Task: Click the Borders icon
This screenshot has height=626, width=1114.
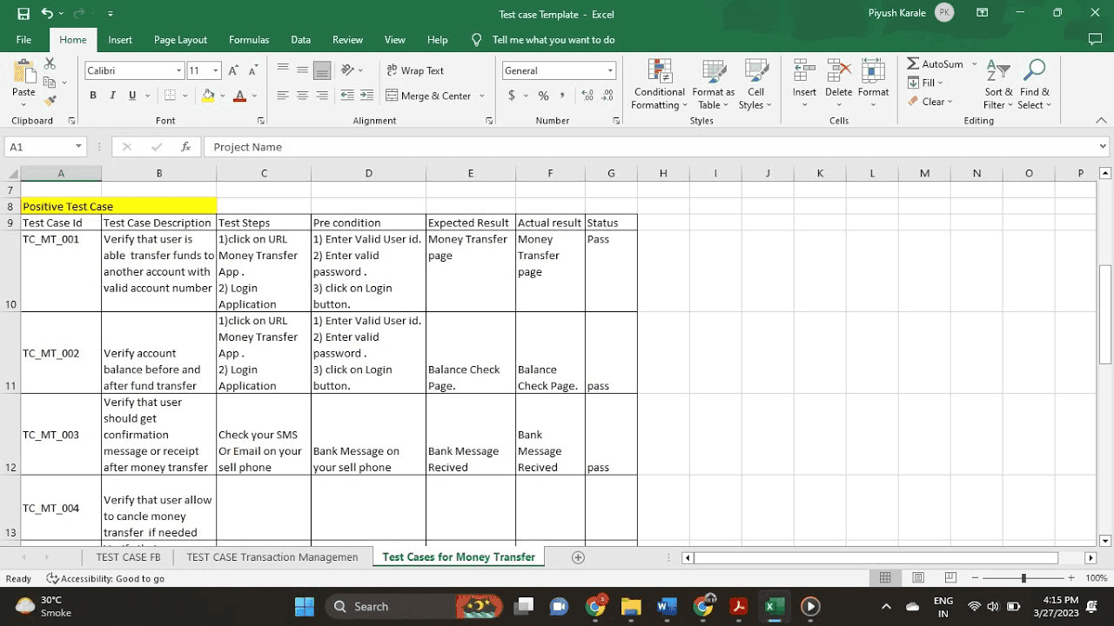Action: 170,96
